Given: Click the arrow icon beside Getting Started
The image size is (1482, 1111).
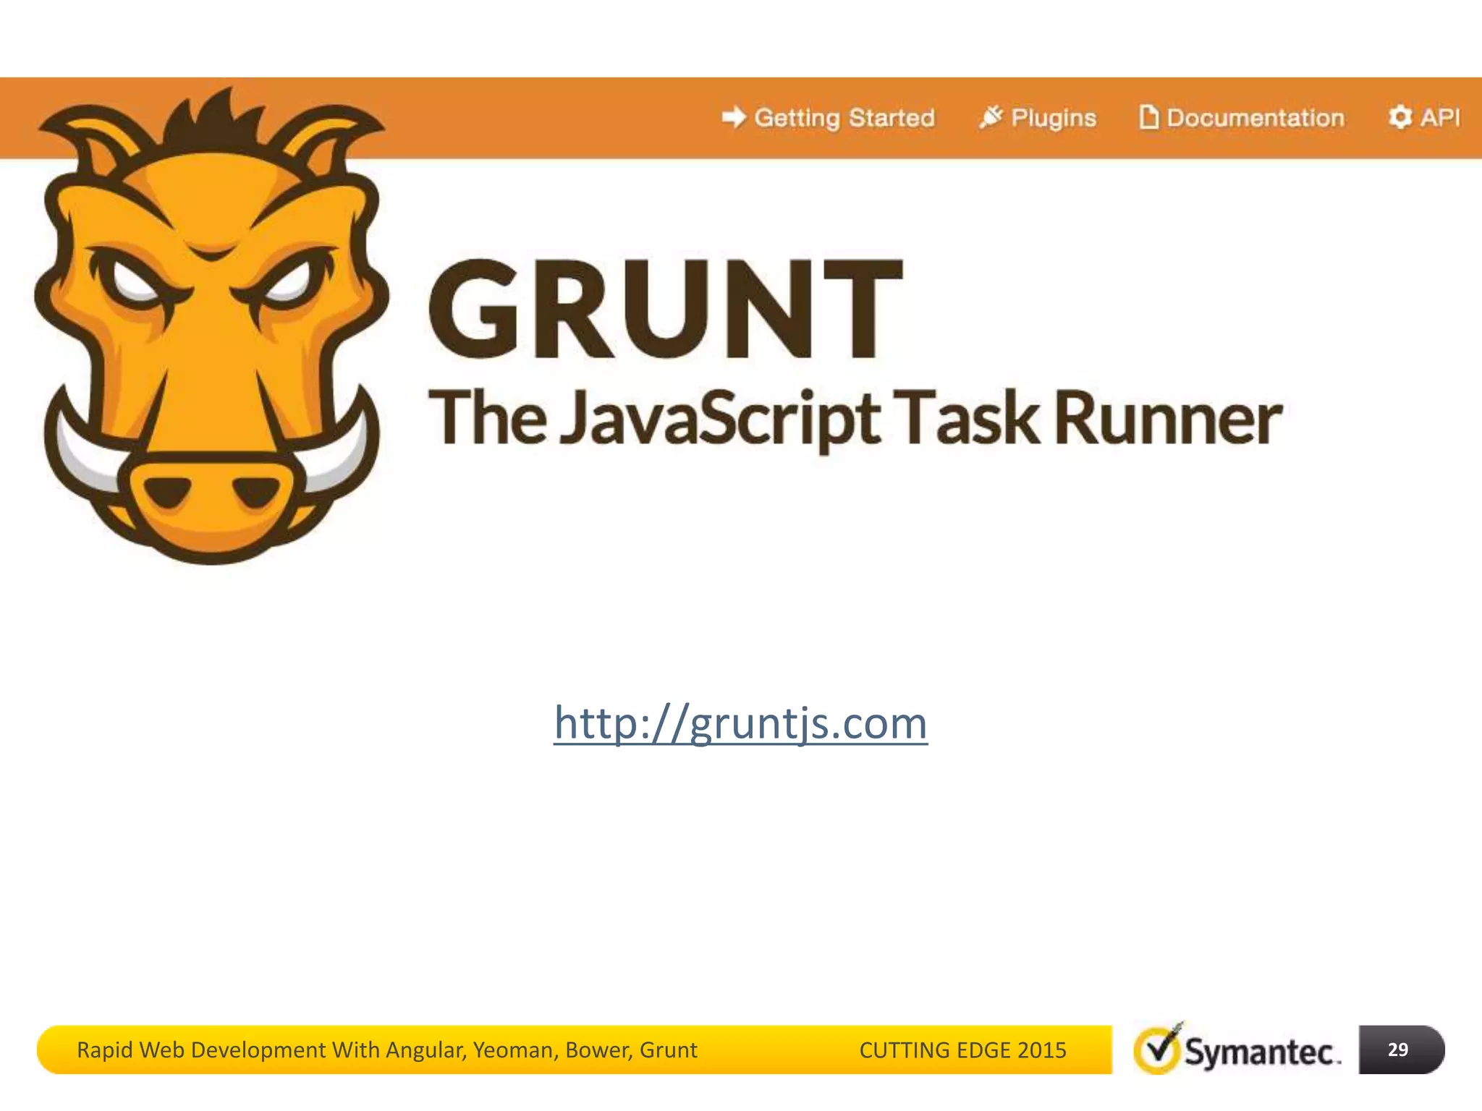Looking at the screenshot, I should [x=734, y=117].
